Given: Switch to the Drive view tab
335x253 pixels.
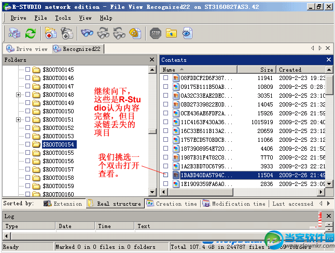Looking at the screenshot, I should [27, 49].
